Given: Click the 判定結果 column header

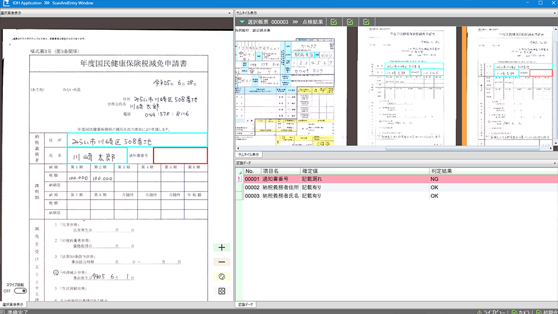Looking at the screenshot, I should (x=441, y=171).
